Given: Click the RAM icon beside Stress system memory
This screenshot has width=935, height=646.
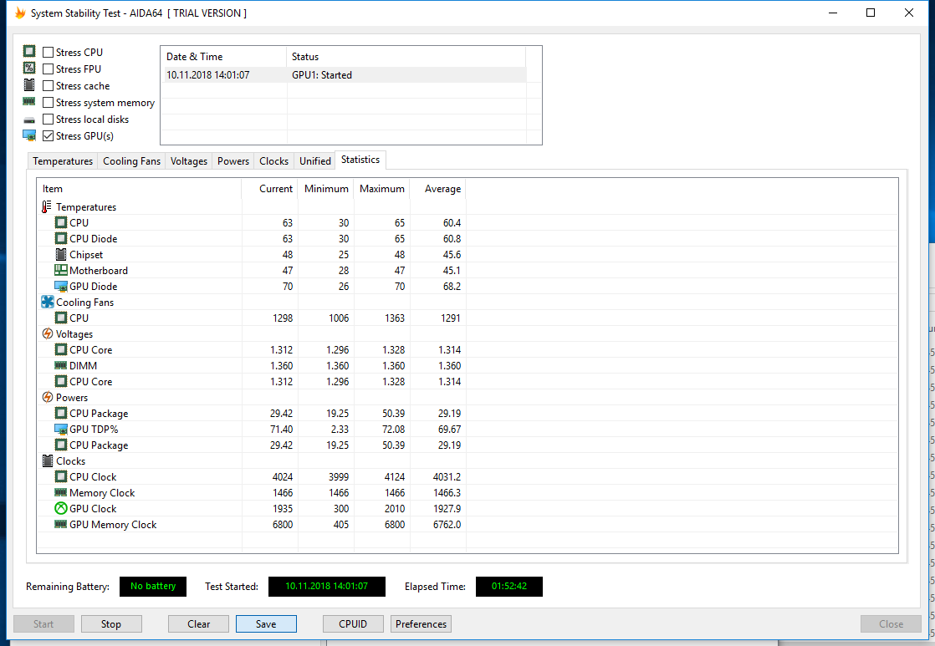Looking at the screenshot, I should point(28,101).
